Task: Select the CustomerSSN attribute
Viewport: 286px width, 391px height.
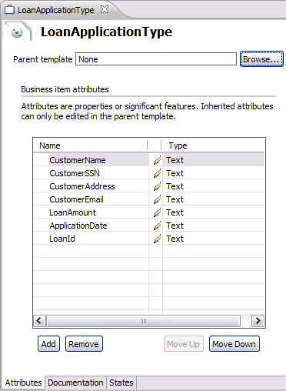Action: pyautogui.click(x=75, y=173)
